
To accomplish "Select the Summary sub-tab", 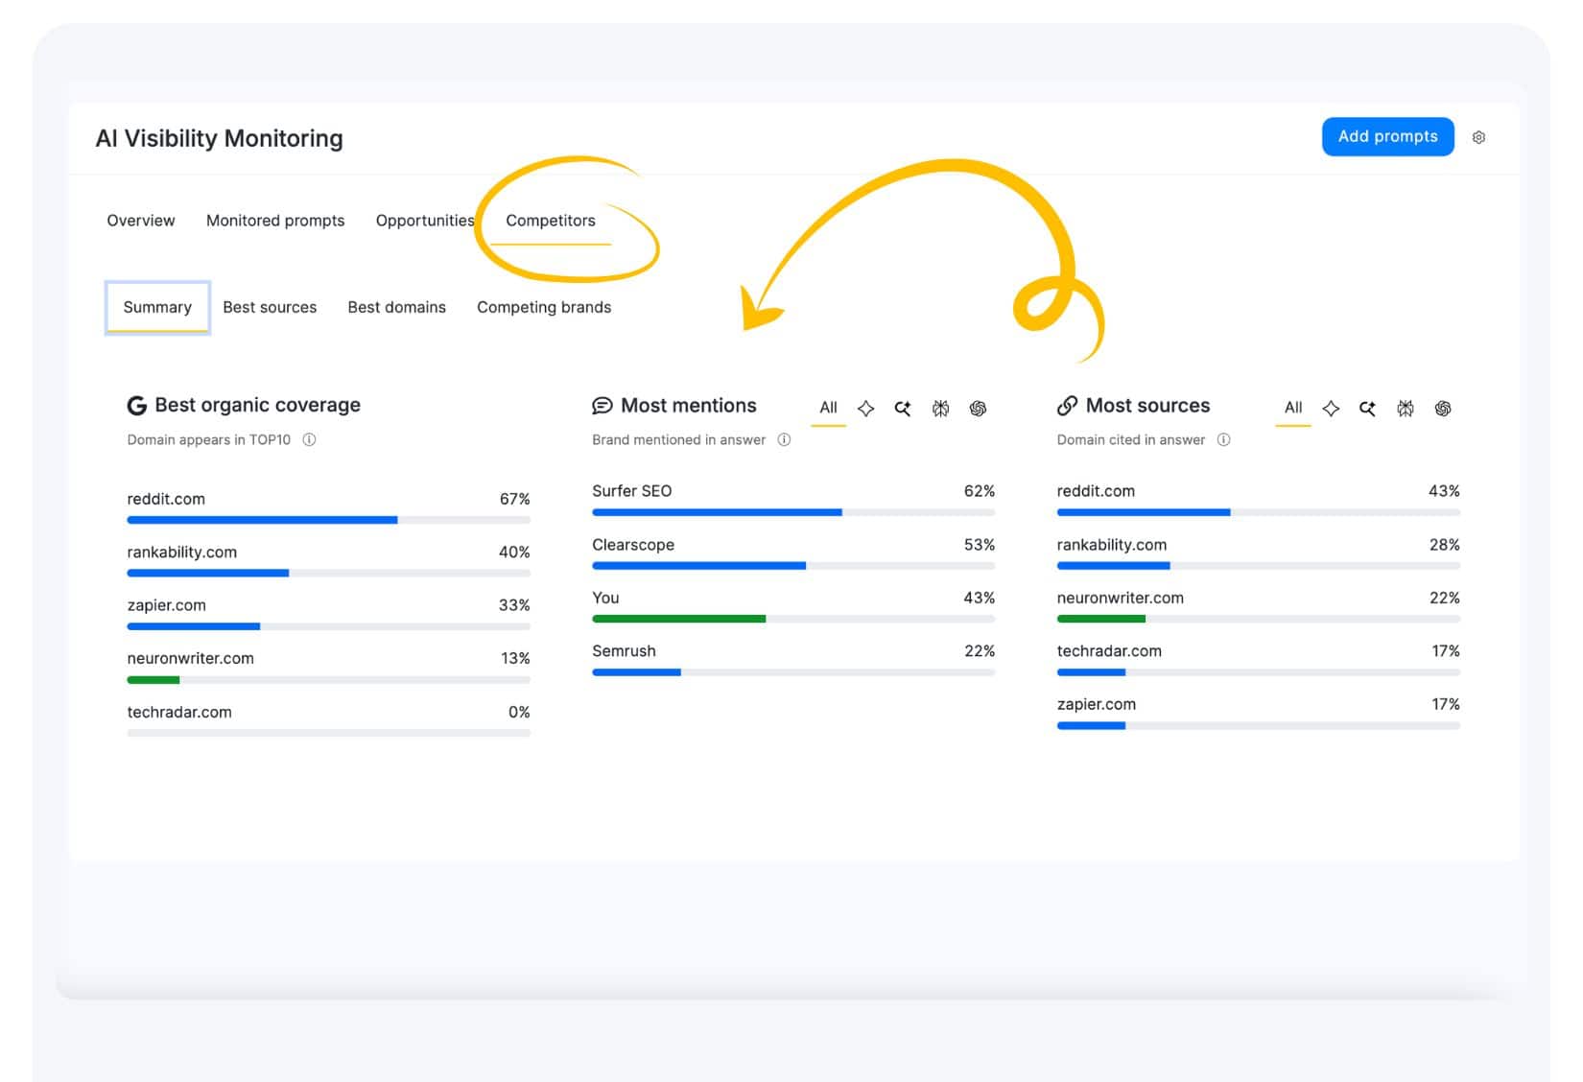I will pos(157,307).
